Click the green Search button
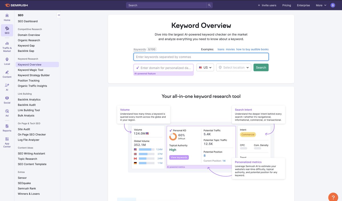This screenshot has height=201, width=342. click(x=261, y=67)
